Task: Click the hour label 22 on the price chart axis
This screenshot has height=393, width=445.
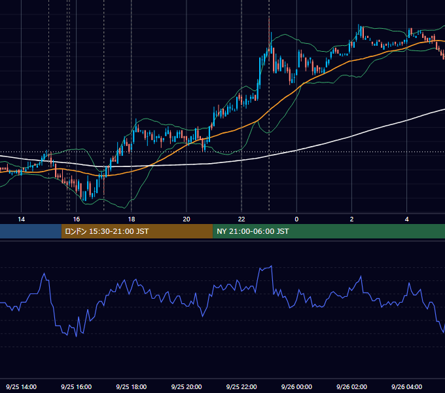Action: tap(241, 219)
